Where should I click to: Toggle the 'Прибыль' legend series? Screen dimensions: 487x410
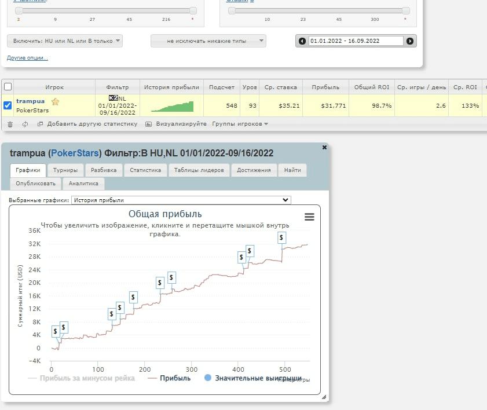click(169, 378)
